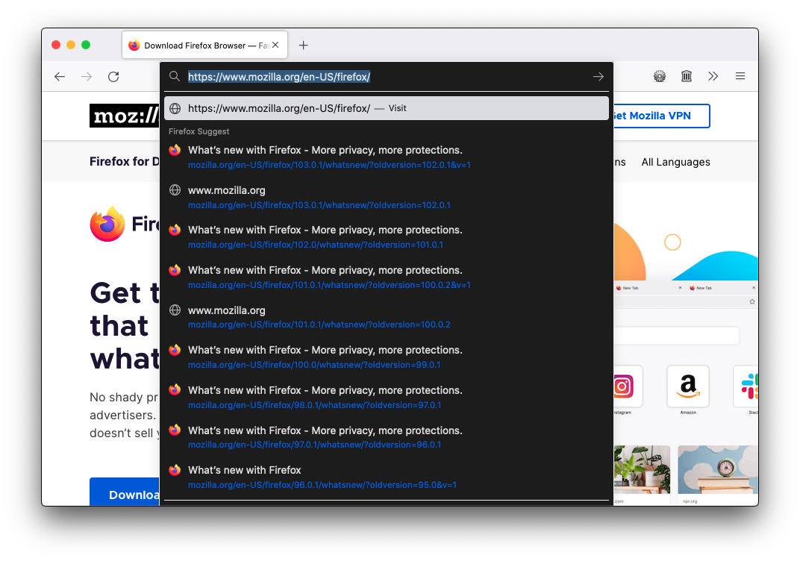Screen dimensions: 800x561
Task: Open www.mozilla.org suggestion with oldversion=100.0.2
Action: [x=387, y=317]
